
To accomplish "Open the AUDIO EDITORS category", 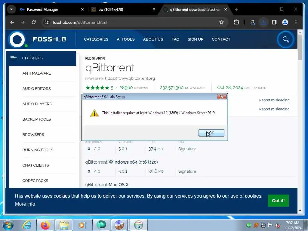I will (x=36, y=89).
